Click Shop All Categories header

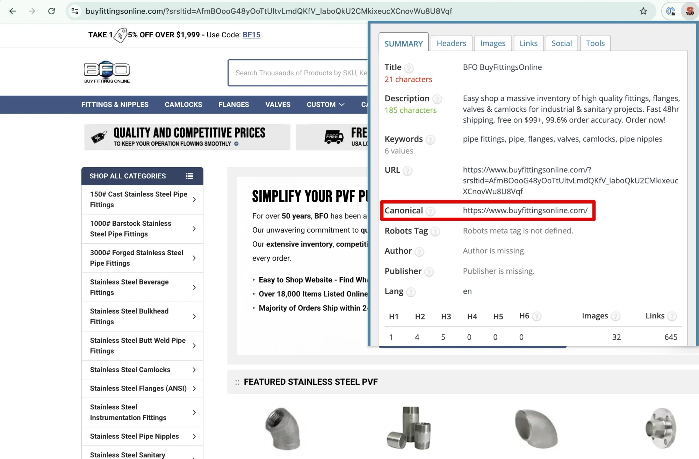(x=142, y=176)
